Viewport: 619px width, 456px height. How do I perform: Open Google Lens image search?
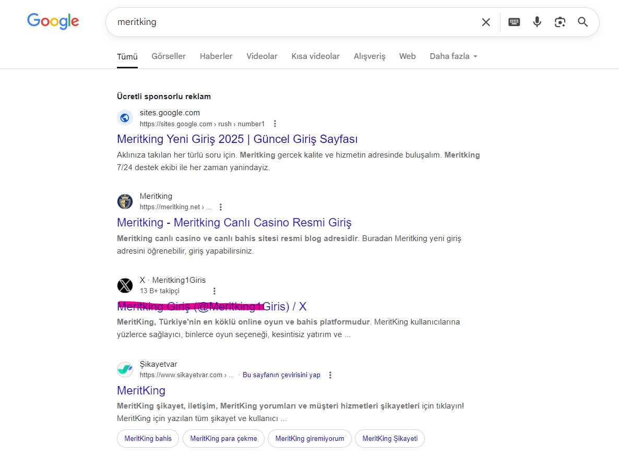pos(560,22)
